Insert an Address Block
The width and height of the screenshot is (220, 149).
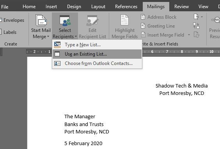(162, 17)
